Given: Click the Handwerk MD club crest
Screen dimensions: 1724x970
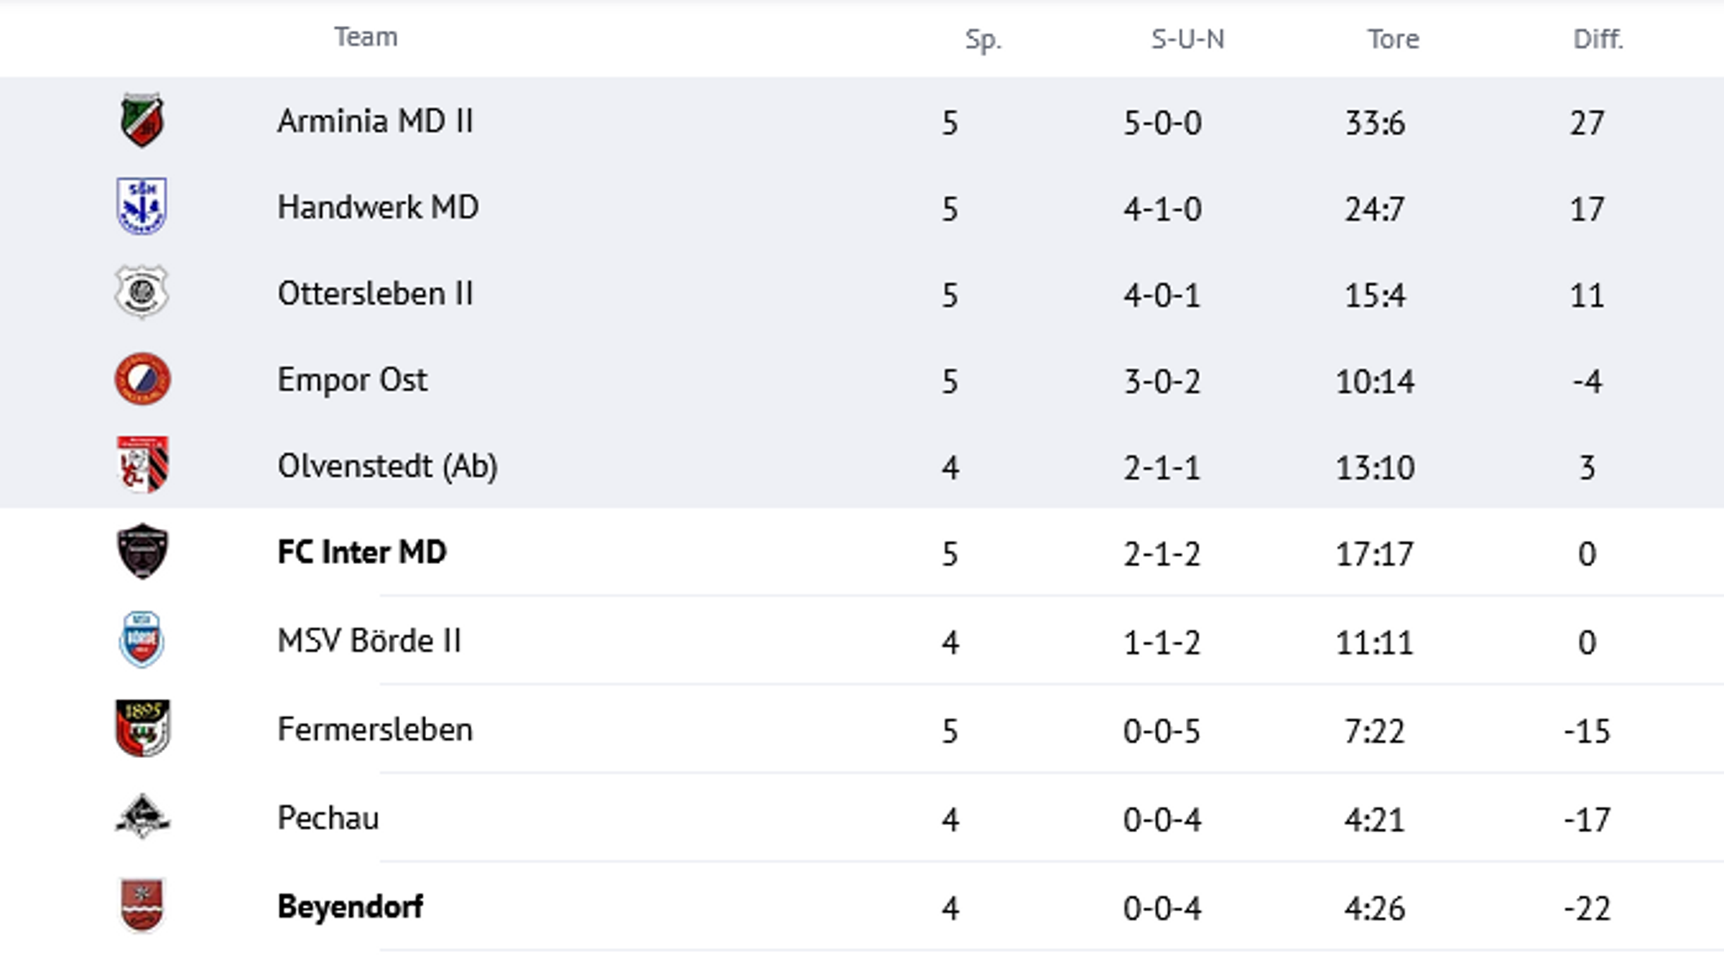Looking at the screenshot, I should click(142, 206).
